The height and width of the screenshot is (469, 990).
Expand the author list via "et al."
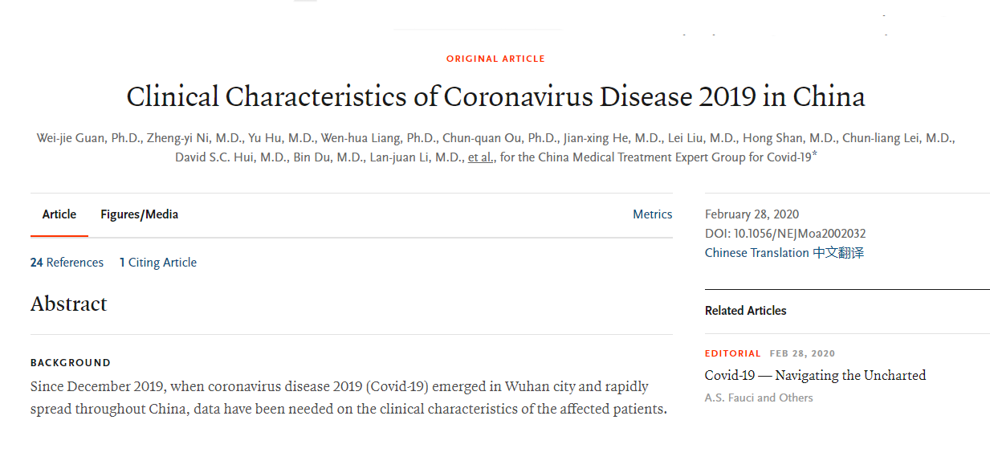[x=480, y=157]
